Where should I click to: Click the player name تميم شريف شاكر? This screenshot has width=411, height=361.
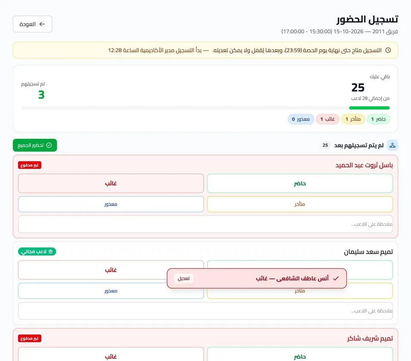tap(370, 338)
